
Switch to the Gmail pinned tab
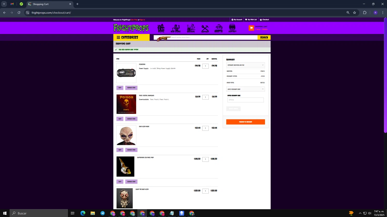[12, 4]
